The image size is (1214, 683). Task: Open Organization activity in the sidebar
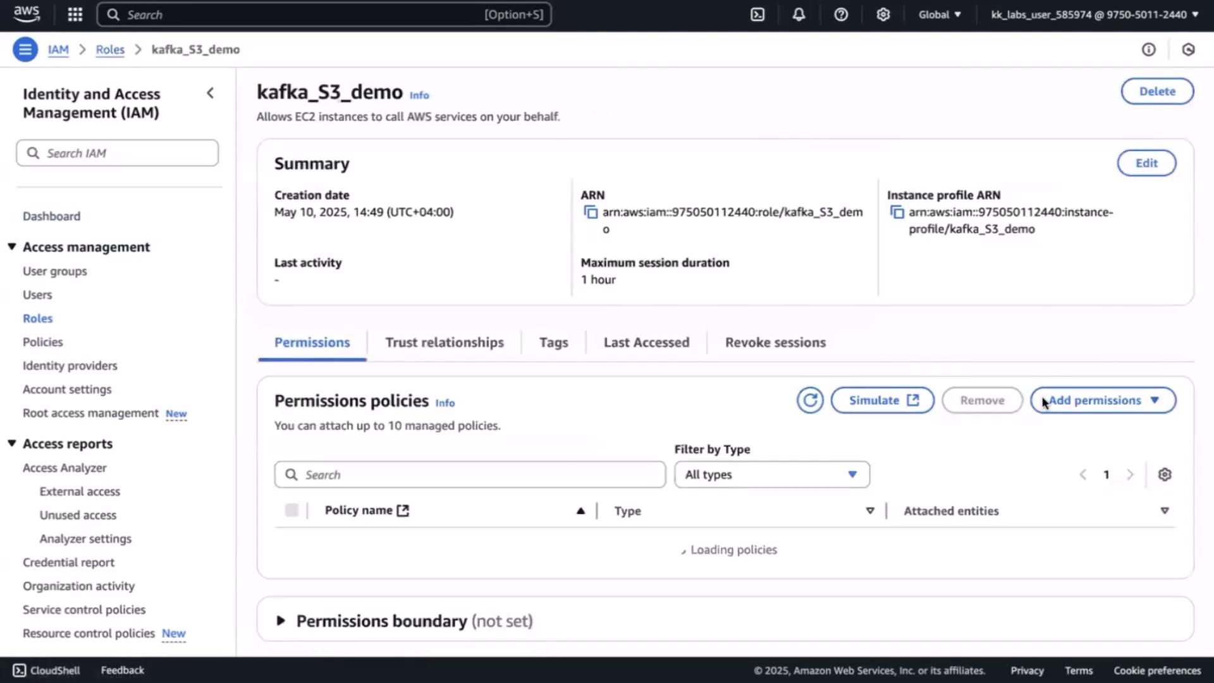(x=79, y=586)
